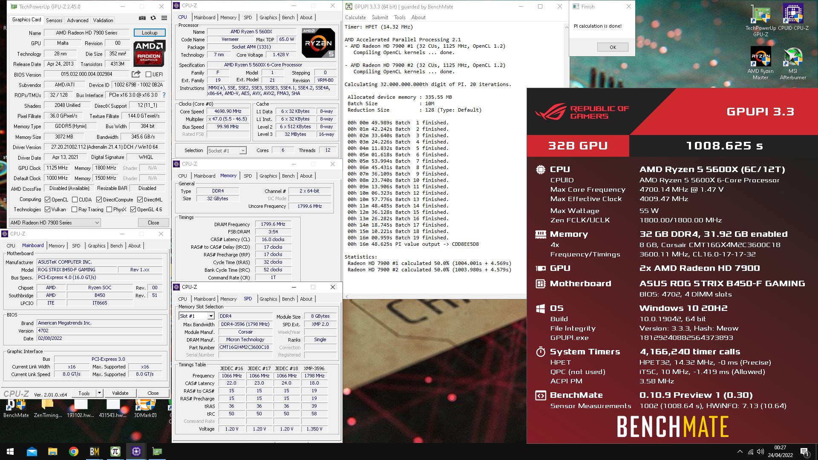The image size is (818, 460).
Task: Switch to Advanced tab in GPU-Z
Action: click(x=78, y=20)
